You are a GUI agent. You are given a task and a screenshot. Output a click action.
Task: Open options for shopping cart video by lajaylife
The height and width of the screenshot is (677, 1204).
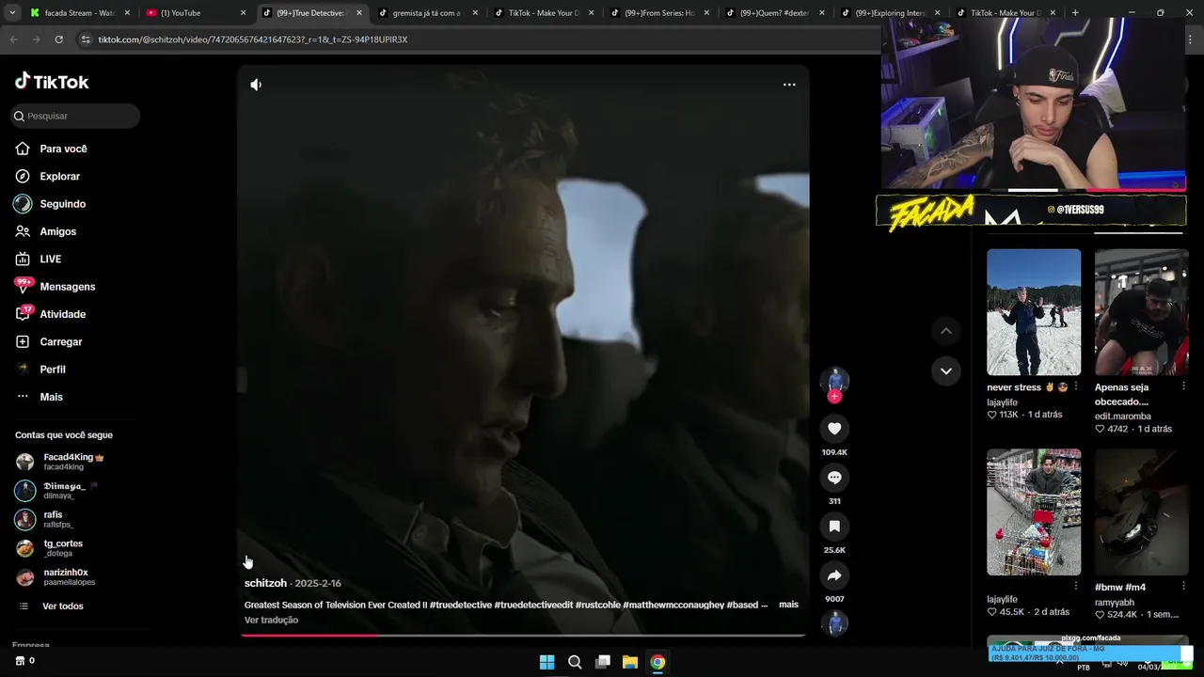click(x=1076, y=586)
